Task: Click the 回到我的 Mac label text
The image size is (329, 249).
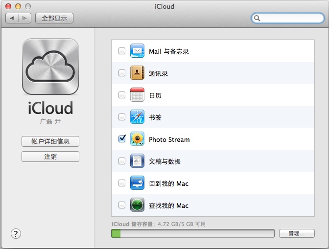Action: (169, 183)
